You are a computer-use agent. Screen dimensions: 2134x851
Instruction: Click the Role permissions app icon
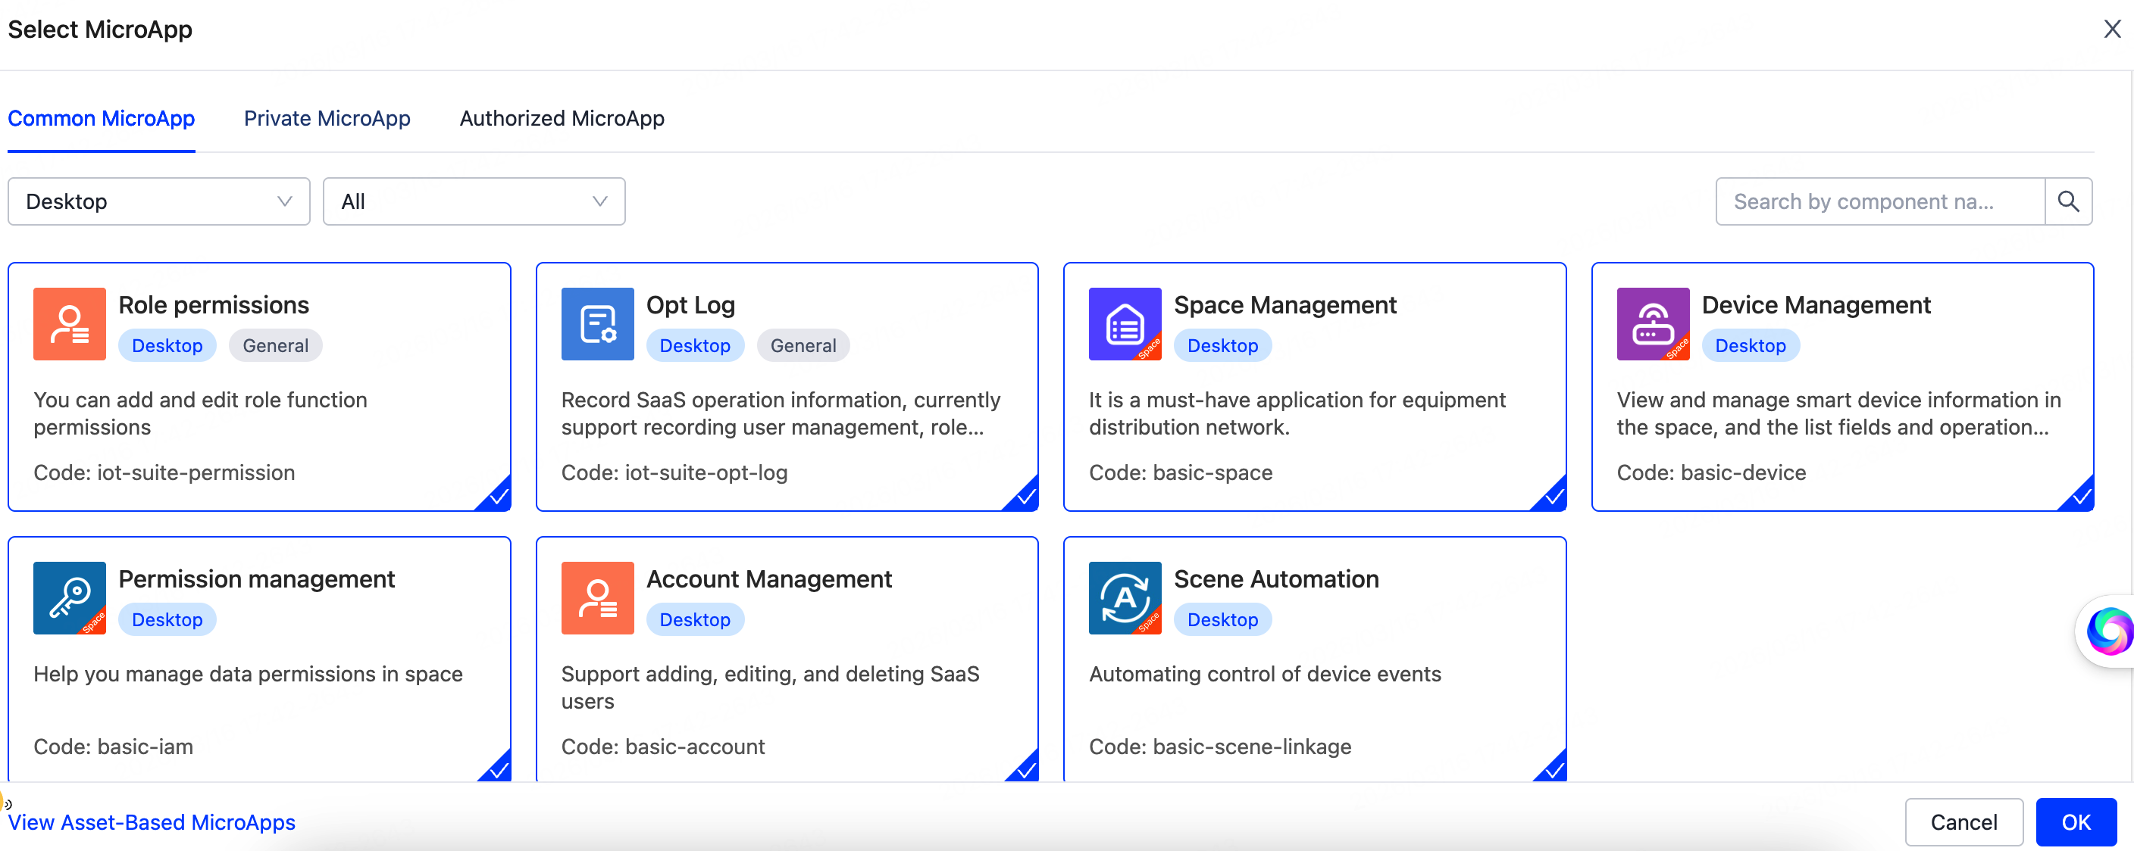70,324
